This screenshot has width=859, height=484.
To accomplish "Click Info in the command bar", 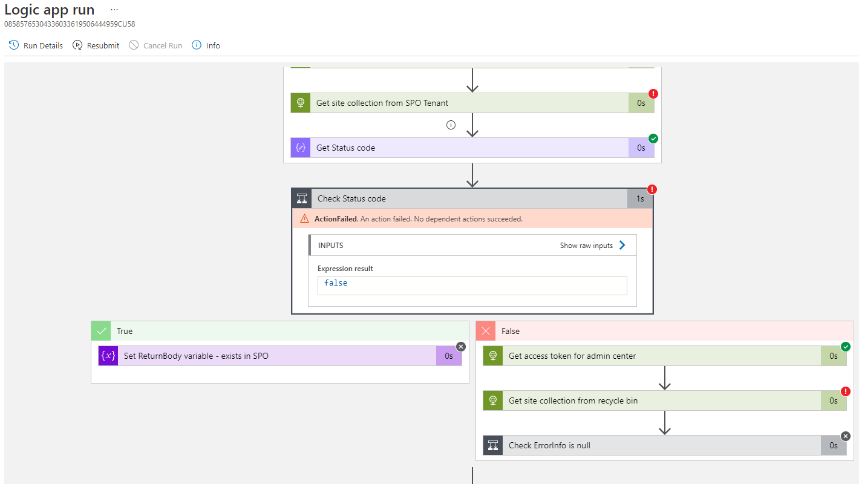I will coord(206,45).
